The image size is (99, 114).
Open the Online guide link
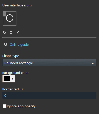tap(19, 45)
